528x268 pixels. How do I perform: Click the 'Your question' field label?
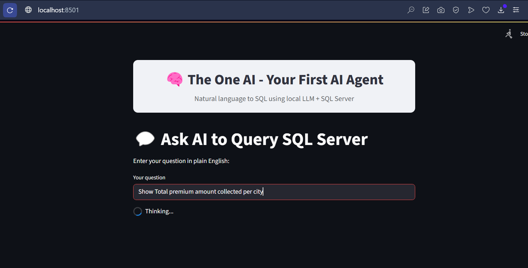[x=149, y=178]
